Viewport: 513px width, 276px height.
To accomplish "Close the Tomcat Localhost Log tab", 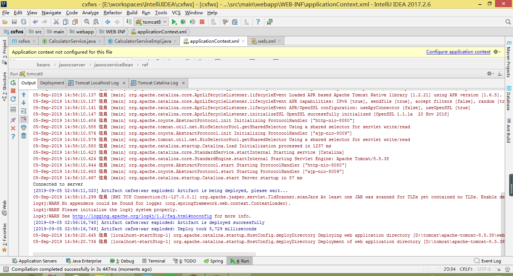I will (124, 83).
